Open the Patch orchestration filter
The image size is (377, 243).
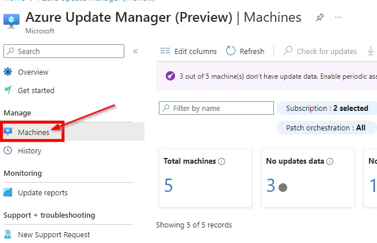click(325, 128)
